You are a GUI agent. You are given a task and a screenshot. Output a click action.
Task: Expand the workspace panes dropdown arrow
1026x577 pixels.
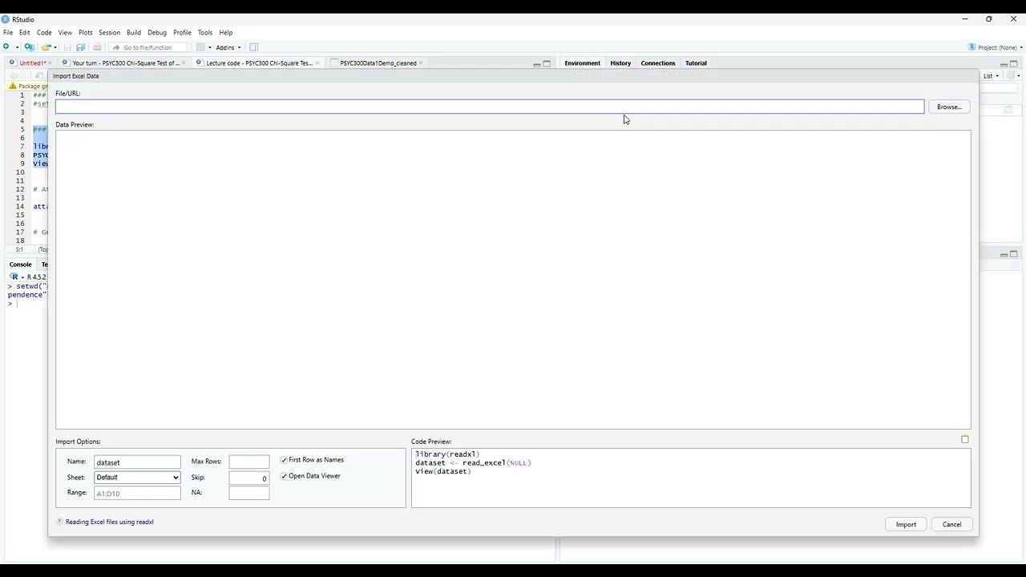tap(210, 47)
